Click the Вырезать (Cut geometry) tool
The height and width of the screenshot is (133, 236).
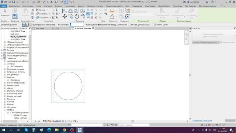coord(42,14)
